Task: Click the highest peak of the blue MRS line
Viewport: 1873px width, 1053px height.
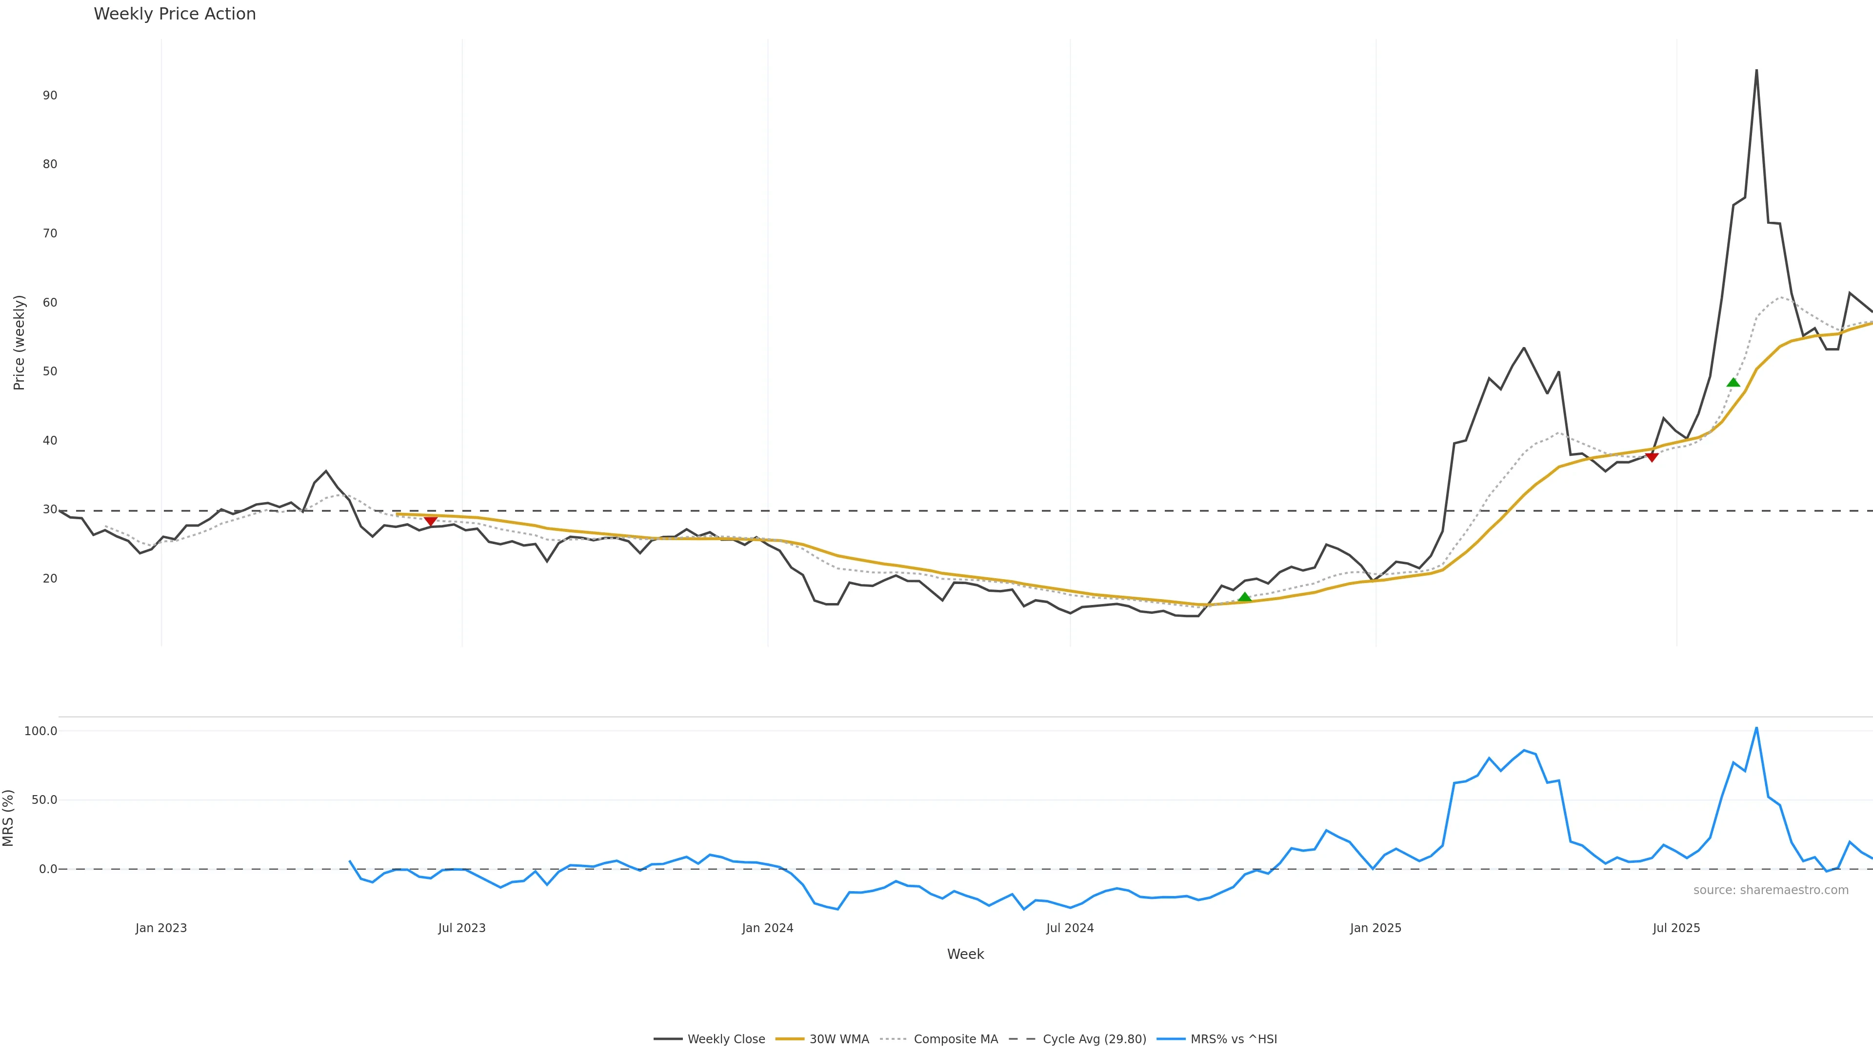Action: [x=1756, y=728]
